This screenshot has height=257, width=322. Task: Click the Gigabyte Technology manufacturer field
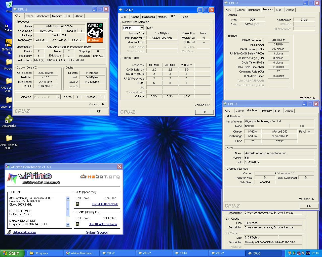coord(279,121)
